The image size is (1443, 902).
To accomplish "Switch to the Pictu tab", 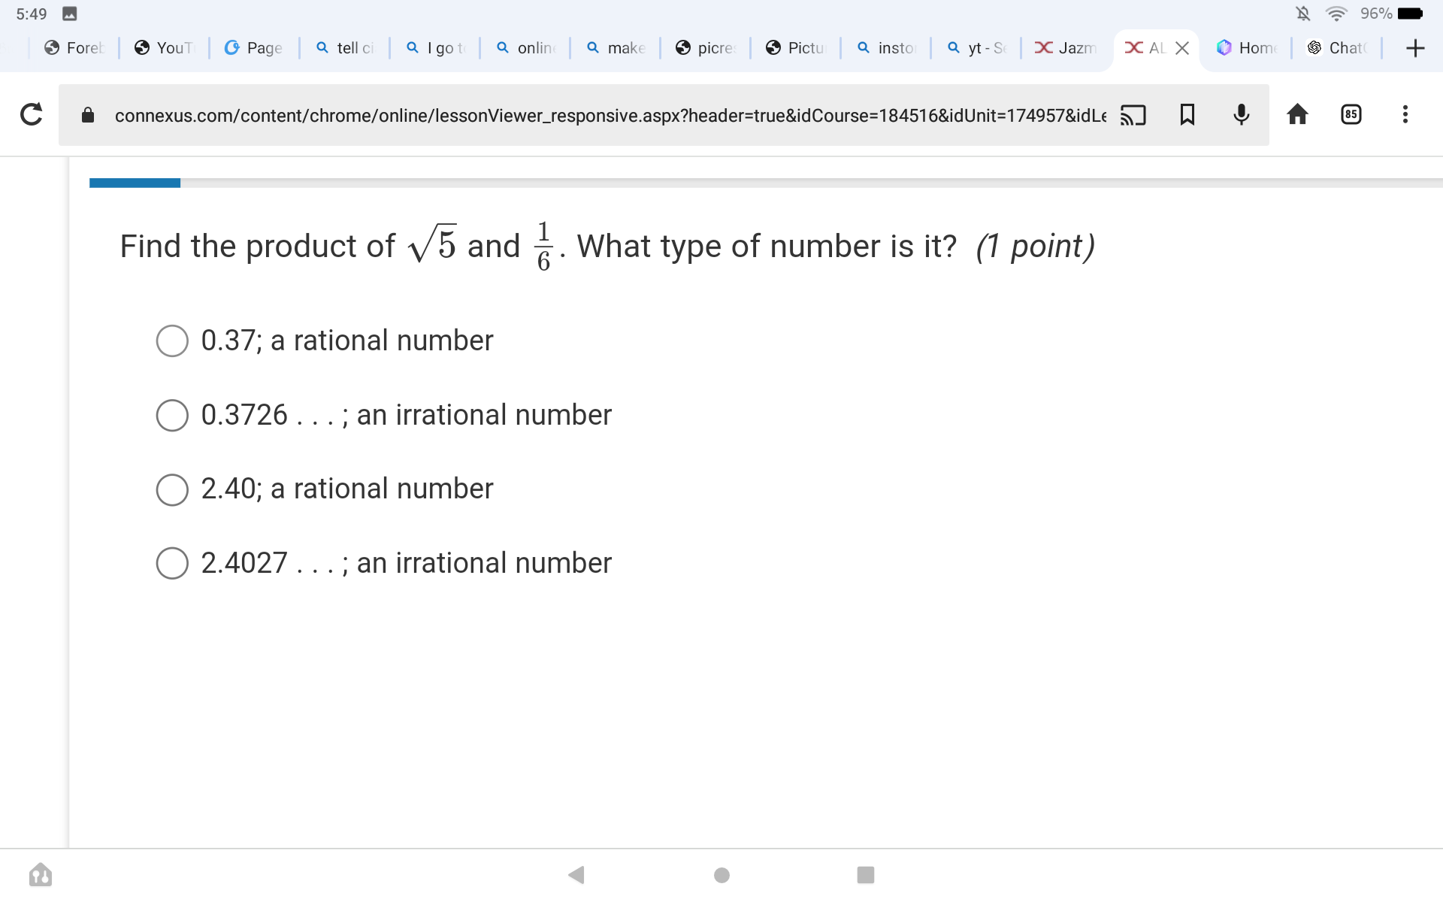I will click(x=795, y=48).
